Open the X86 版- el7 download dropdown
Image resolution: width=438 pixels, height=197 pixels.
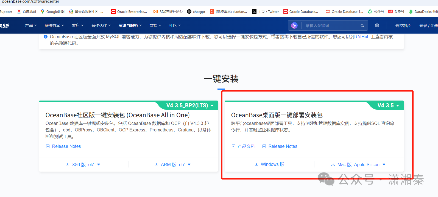[x=83, y=164]
